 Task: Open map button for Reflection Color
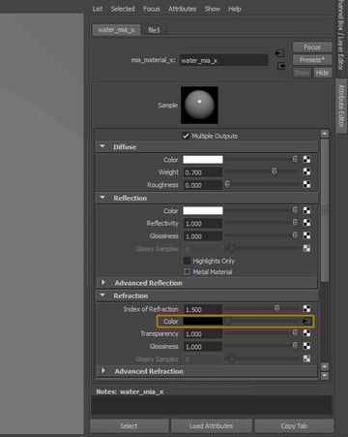tap(306, 210)
